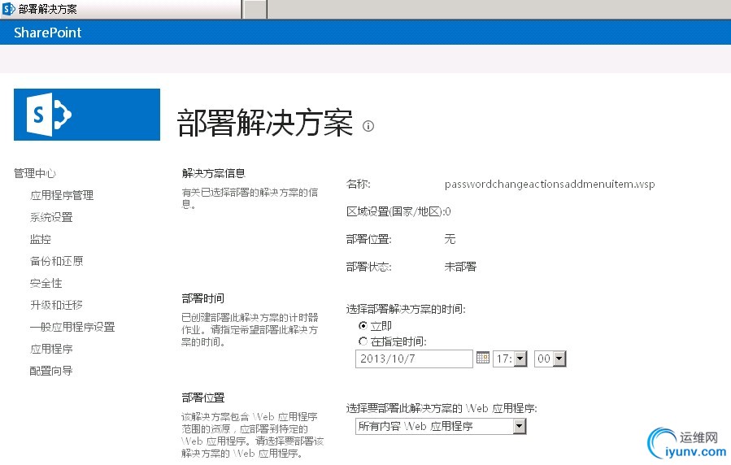This screenshot has width=731, height=465.
Task: Select the 在指定时间 radio button
Action: (363, 341)
